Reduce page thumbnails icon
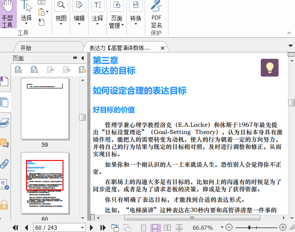 click(x=34, y=70)
